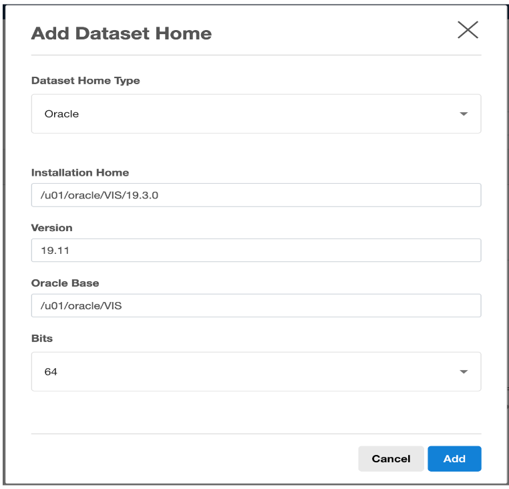Viewport: 509px width, 489px height.
Task: Click the 19.11 version value
Action: point(53,251)
